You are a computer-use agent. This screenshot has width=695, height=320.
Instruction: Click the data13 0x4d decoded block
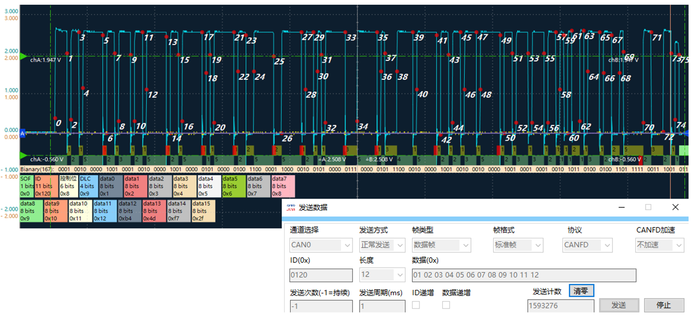[x=155, y=211]
